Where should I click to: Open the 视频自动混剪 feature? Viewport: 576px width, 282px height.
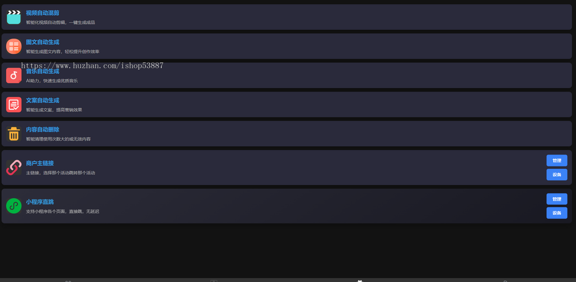(x=43, y=13)
